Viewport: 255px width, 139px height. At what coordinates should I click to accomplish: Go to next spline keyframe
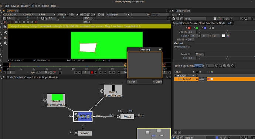(221, 66)
